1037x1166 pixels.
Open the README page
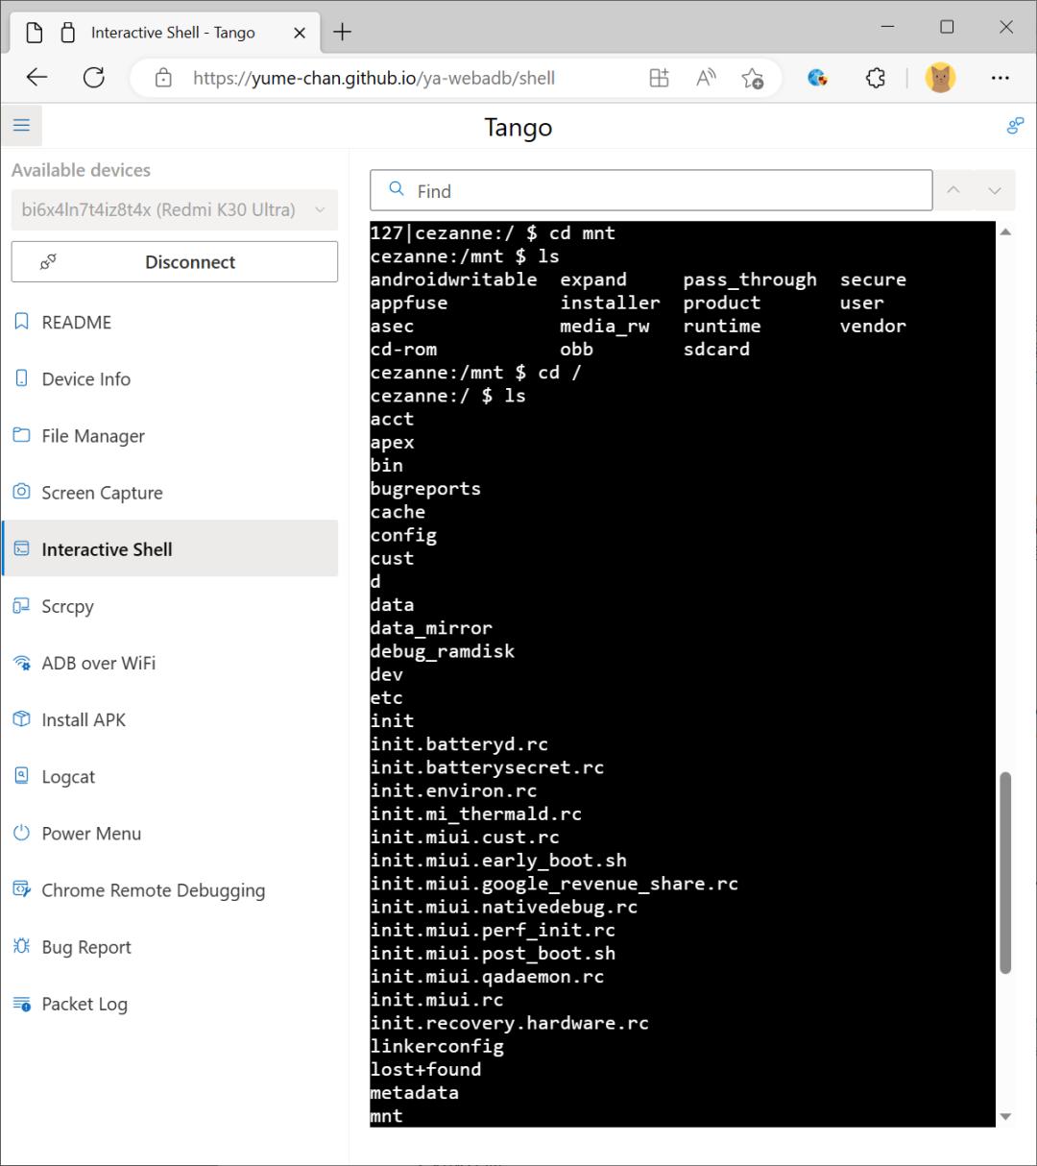(x=77, y=323)
